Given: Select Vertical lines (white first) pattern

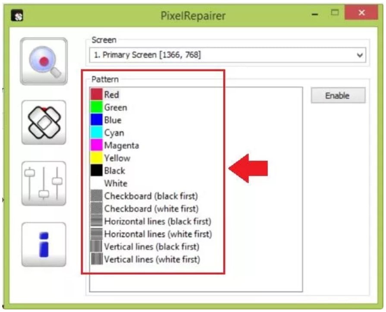Looking at the screenshot, I should 145,259.
